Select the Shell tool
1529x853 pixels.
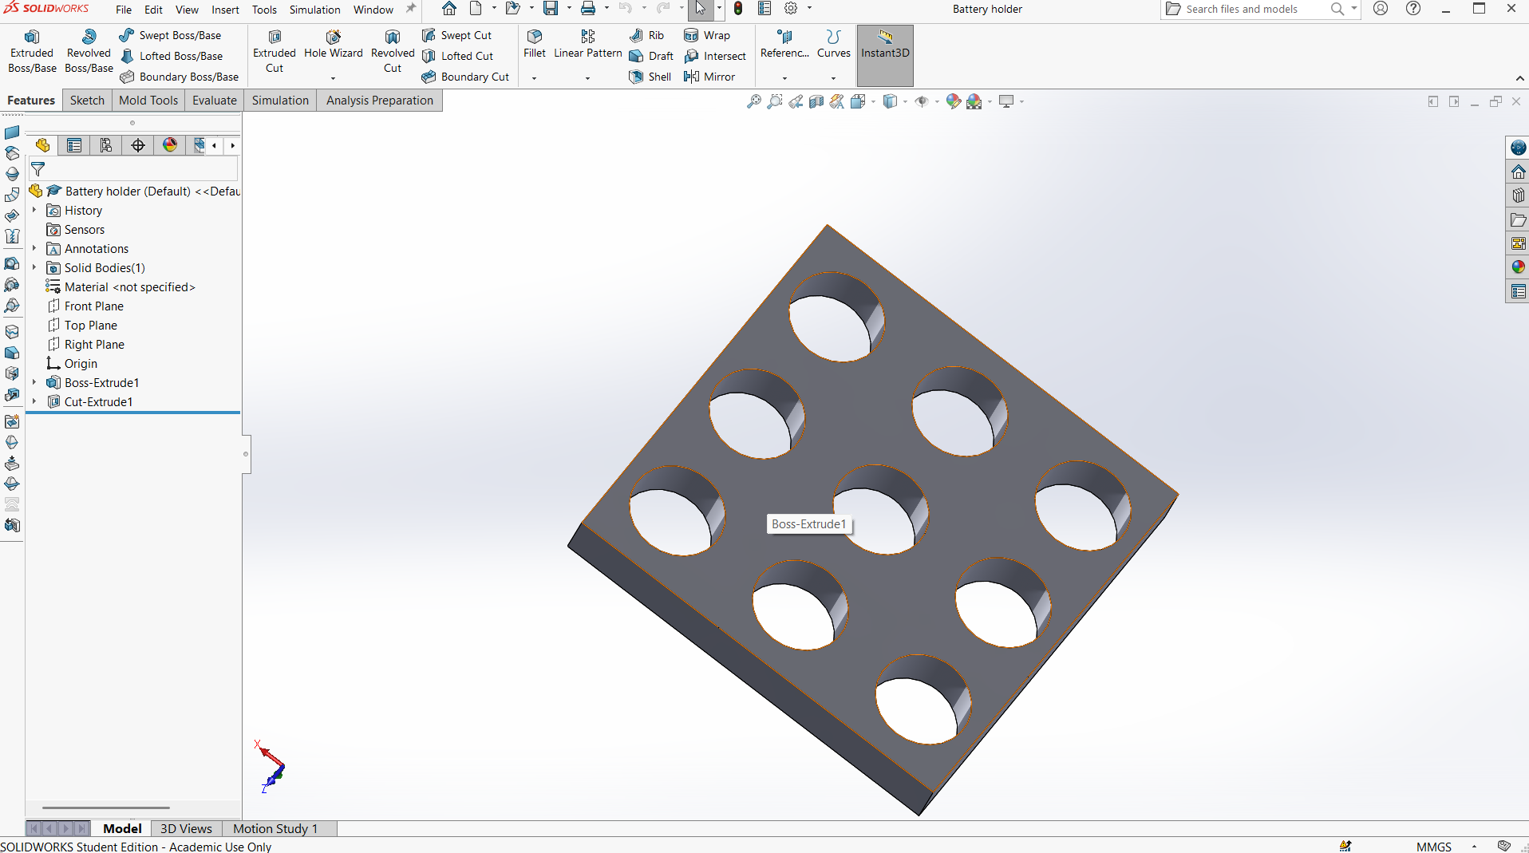650,77
